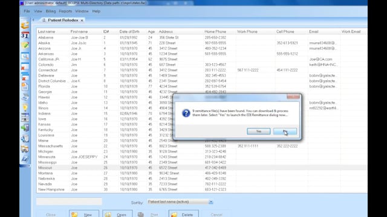Image resolution: width=387 pixels, height=217 pixels.
Task: Click the green arrow exit sidebar icon
Action: [25, 128]
